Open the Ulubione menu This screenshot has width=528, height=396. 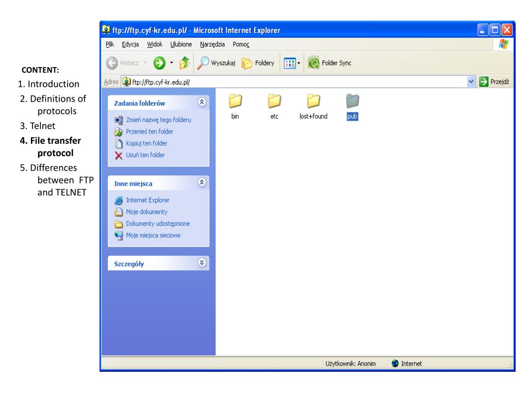tap(181, 44)
